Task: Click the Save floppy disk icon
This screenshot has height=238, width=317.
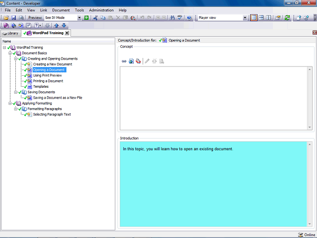Action: pyautogui.click(x=13, y=18)
